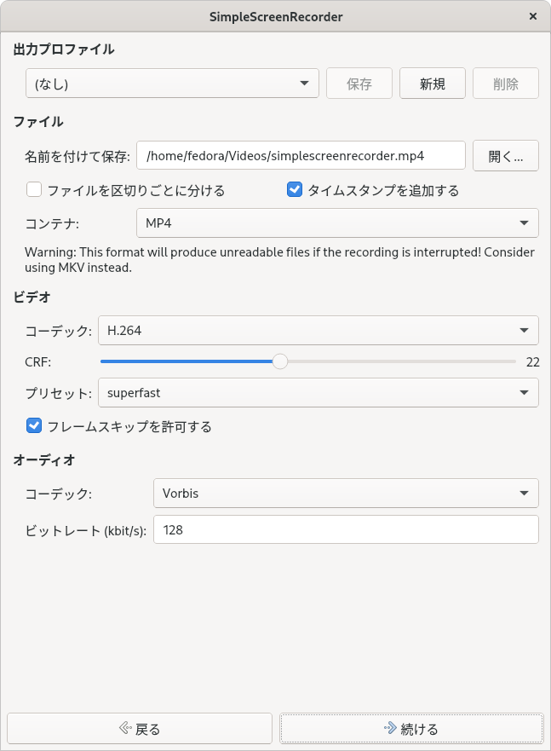Screen dimensions: 551x751
Task: Toggle ファイルを区切りごとに分ける checkbox
Action: click(x=34, y=189)
